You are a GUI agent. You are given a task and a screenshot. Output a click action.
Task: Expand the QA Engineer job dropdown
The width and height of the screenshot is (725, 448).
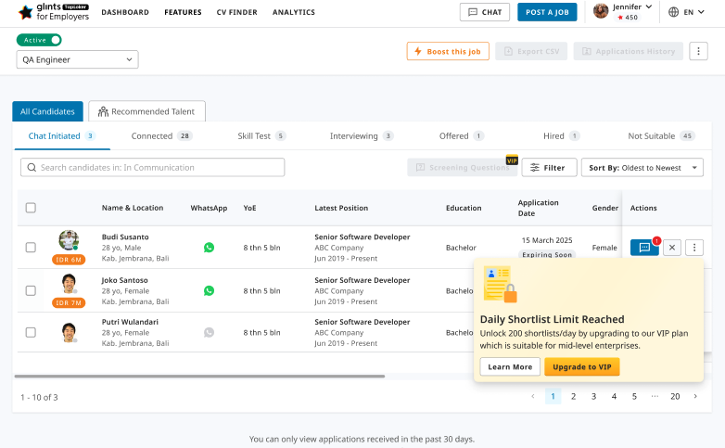[x=78, y=59]
